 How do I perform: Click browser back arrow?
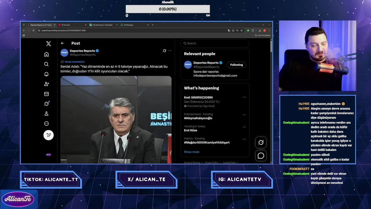[24, 30]
